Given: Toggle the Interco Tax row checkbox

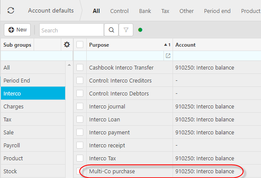Looking at the screenshot, I should pos(80,158).
